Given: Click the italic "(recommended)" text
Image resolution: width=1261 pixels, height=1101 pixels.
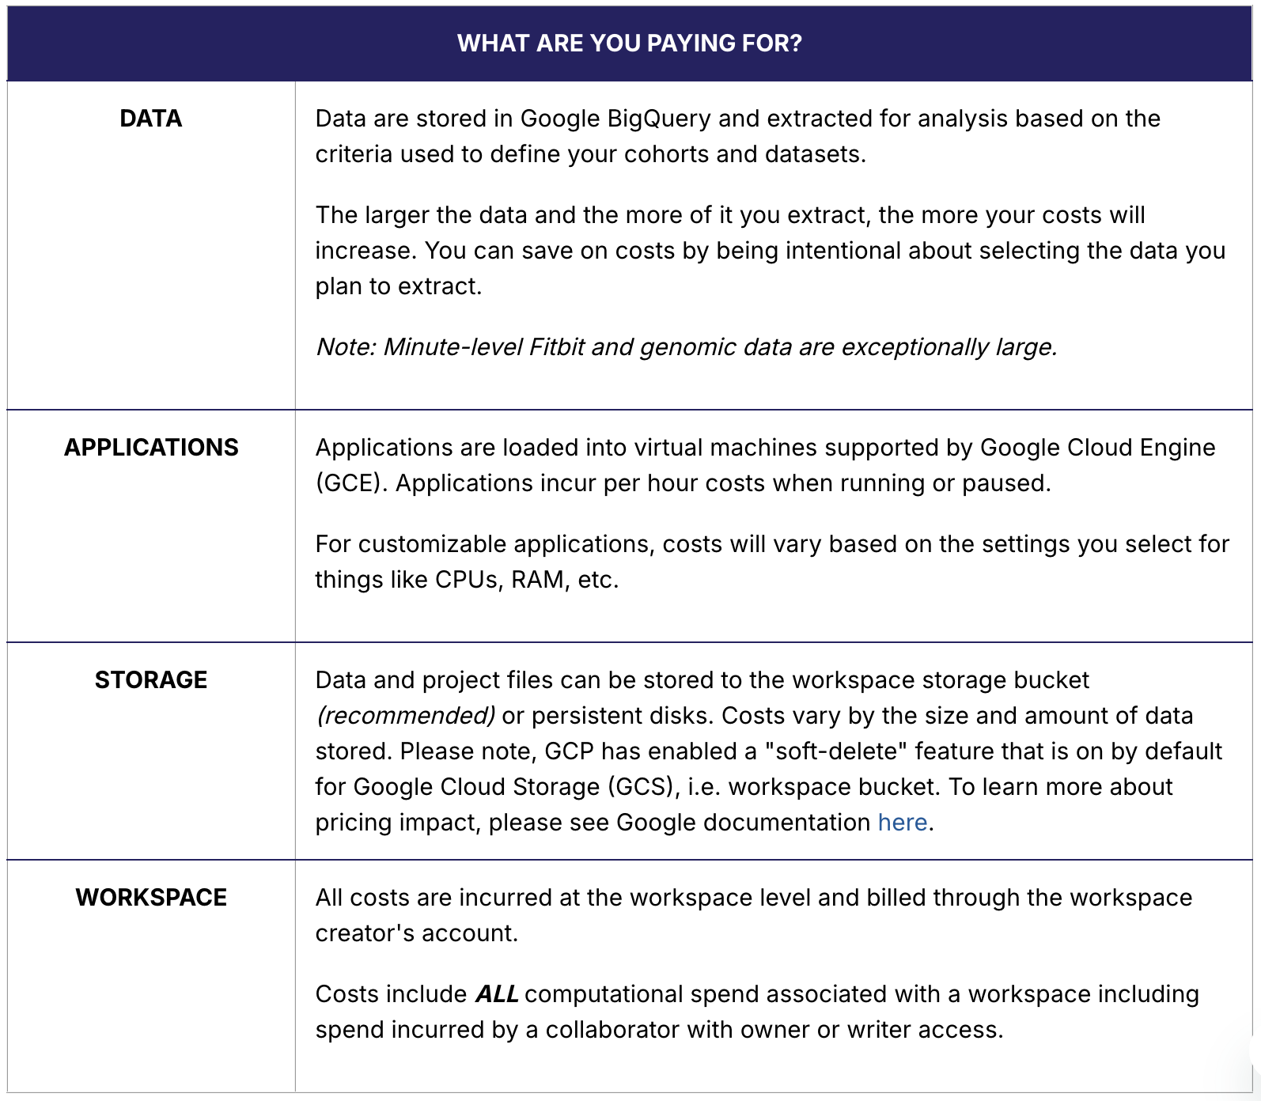Looking at the screenshot, I should tap(406, 716).
